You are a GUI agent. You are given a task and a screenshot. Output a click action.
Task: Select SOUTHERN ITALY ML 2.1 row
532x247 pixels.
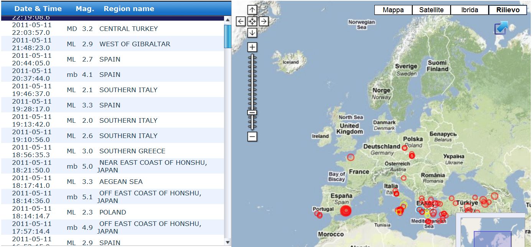(112, 89)
